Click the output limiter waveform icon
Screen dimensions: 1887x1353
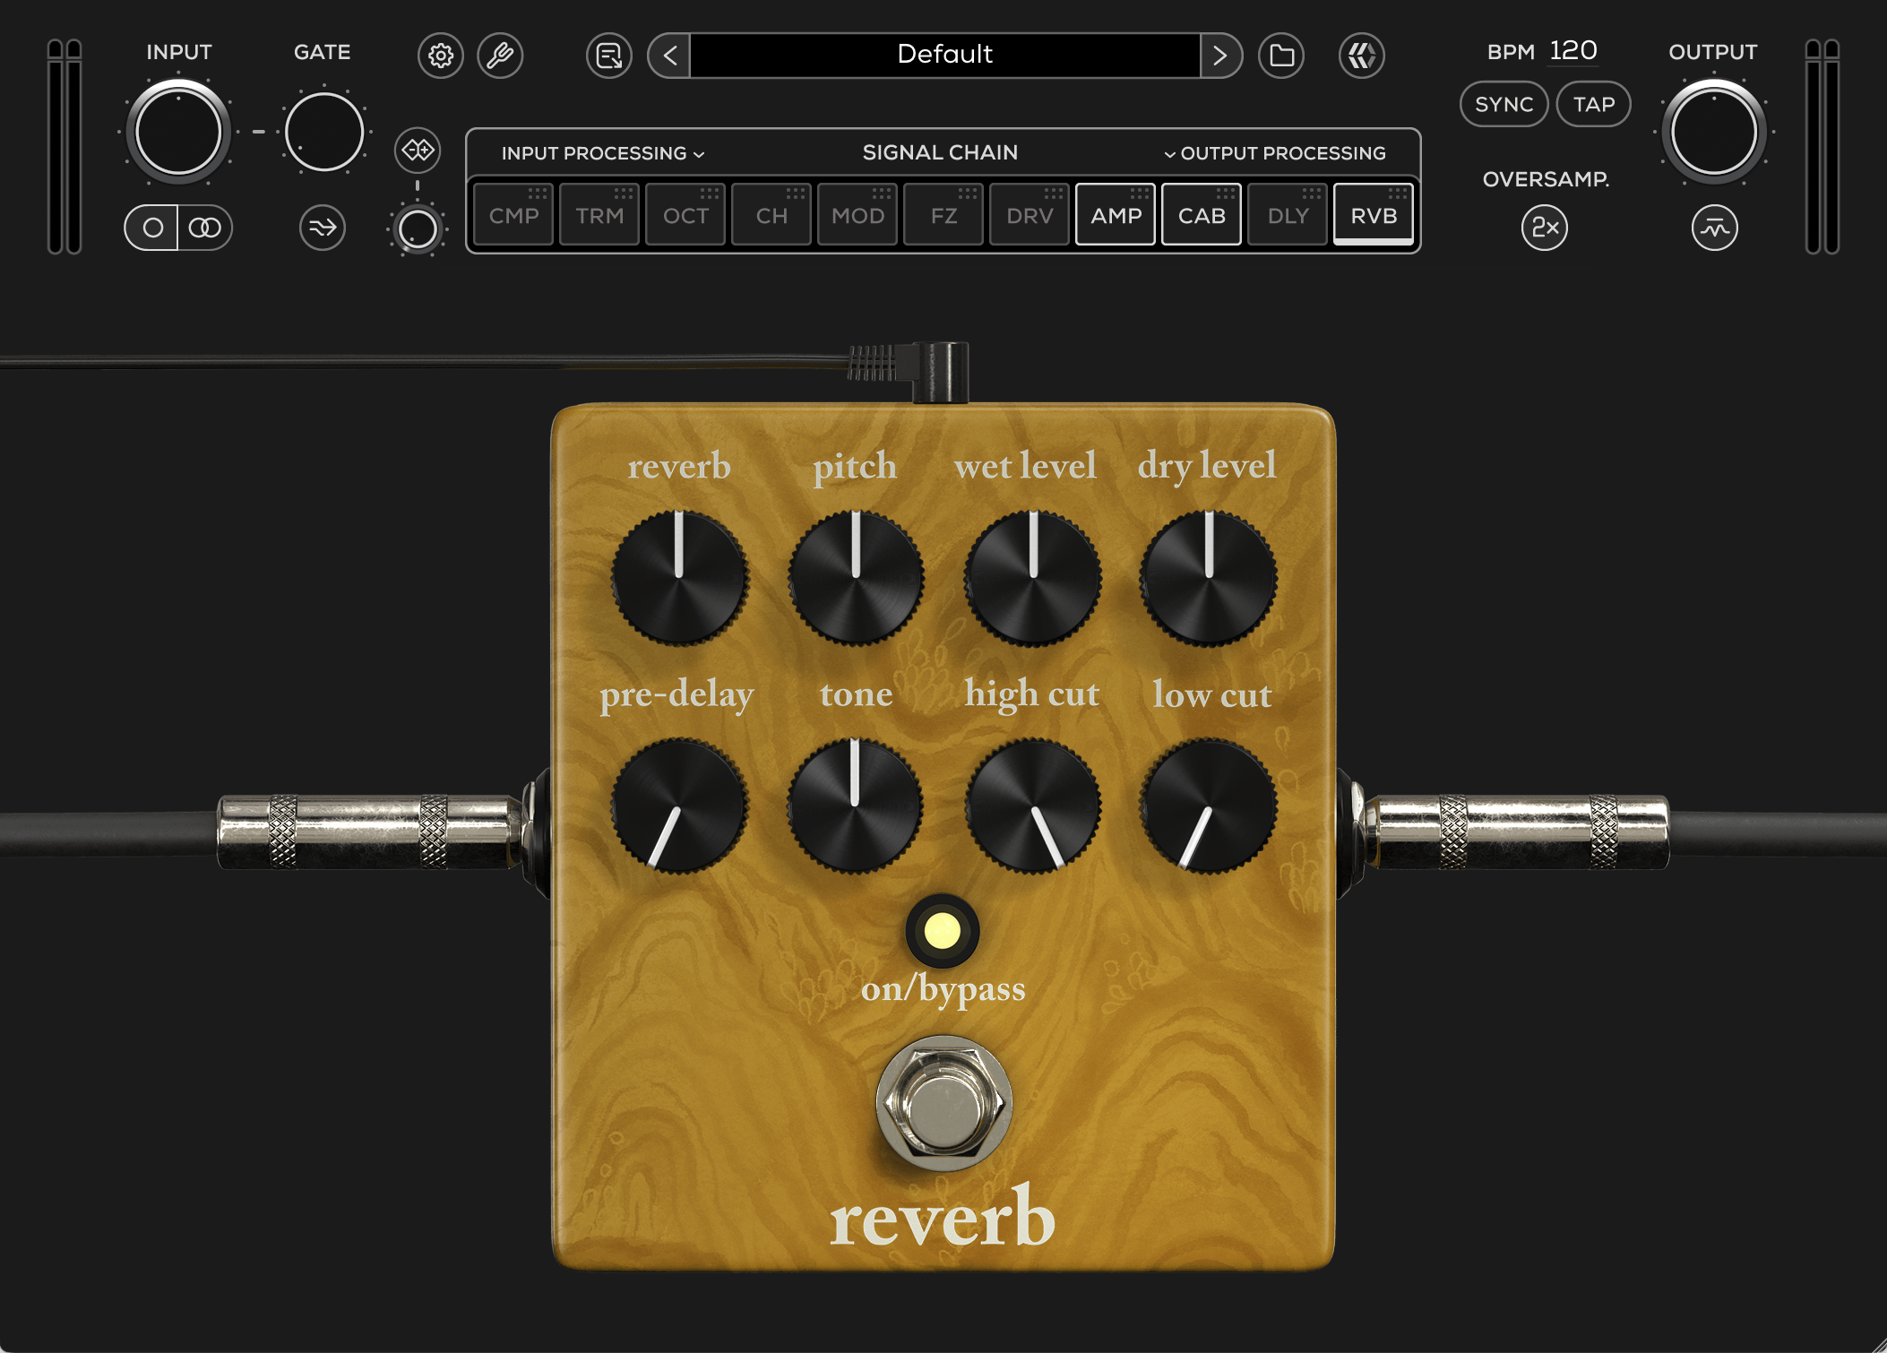tap(1714, 228)
